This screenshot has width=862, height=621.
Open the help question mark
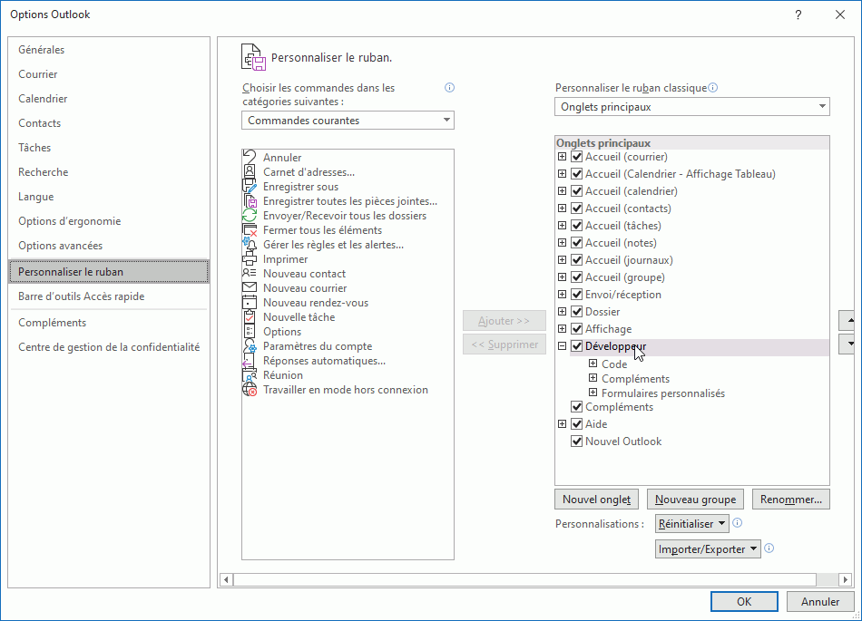coord(798,15)
